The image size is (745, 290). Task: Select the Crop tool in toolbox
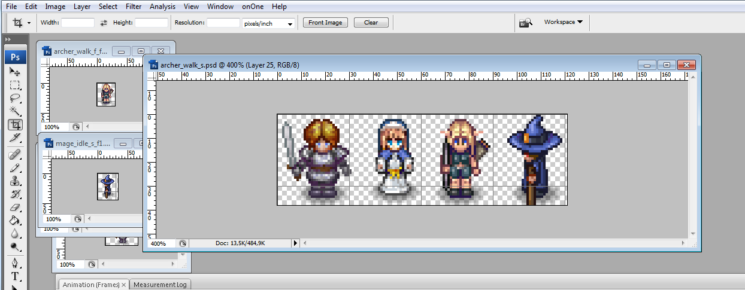(16, 124)
